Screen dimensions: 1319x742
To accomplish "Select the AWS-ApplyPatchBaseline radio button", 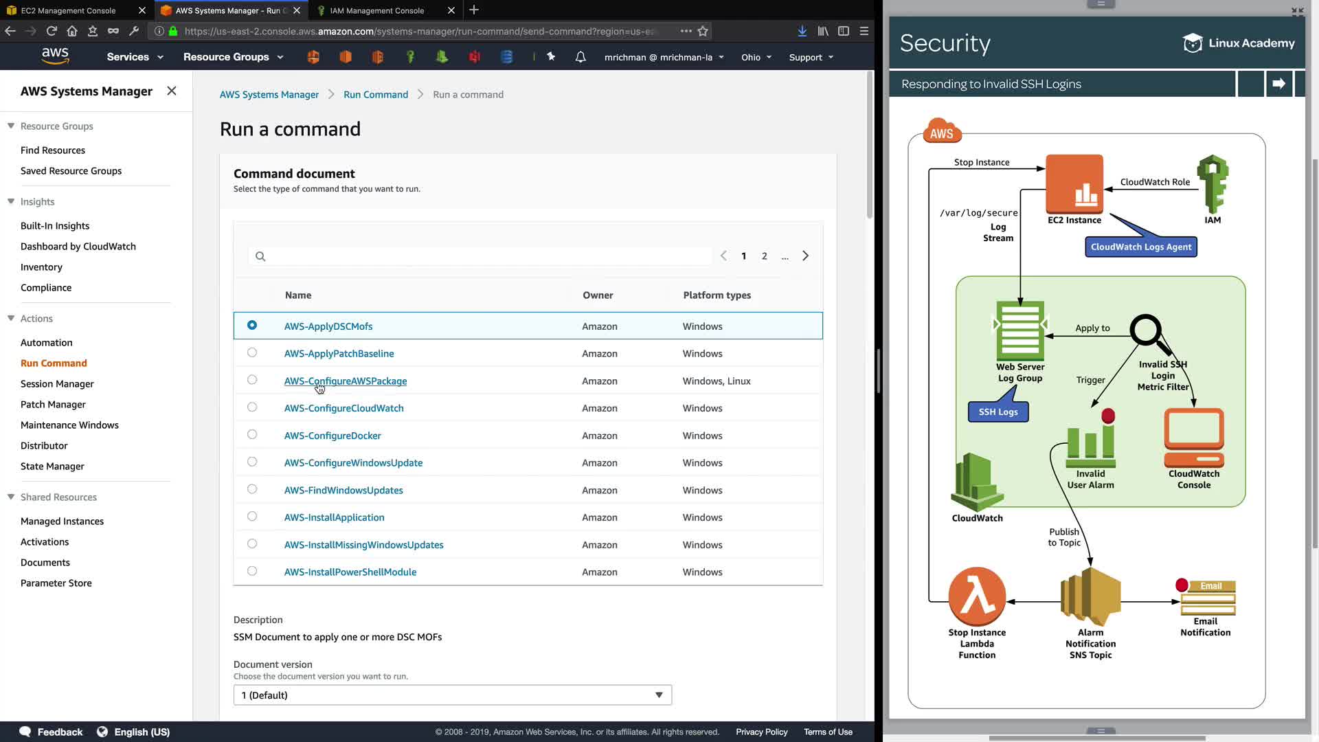I will (252, 352).
